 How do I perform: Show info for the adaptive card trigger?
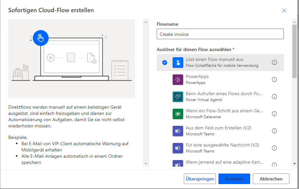[x=274, y=165]
